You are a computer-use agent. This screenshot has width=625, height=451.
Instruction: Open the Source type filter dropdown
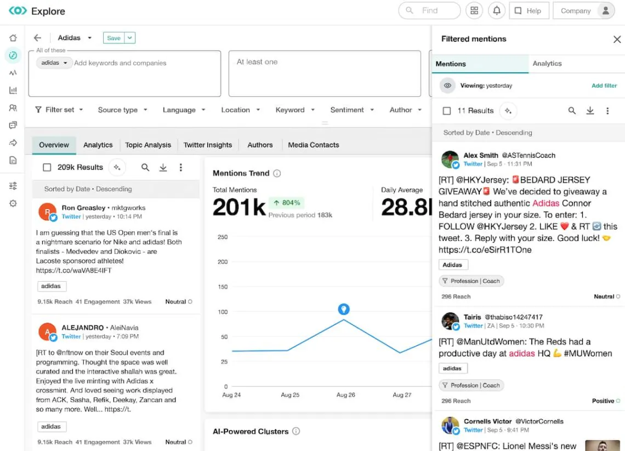(x=122, y=110)
